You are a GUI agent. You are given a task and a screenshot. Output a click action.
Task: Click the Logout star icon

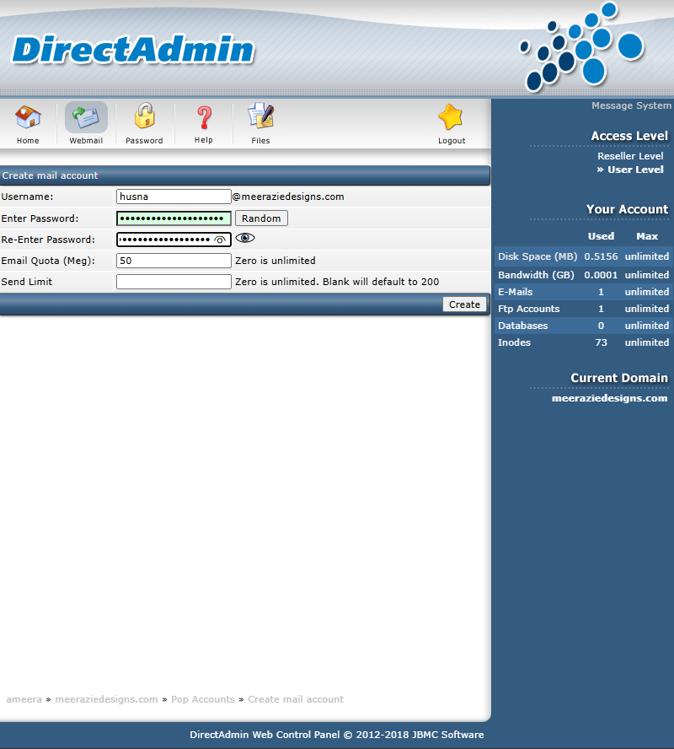pos(451,117)
